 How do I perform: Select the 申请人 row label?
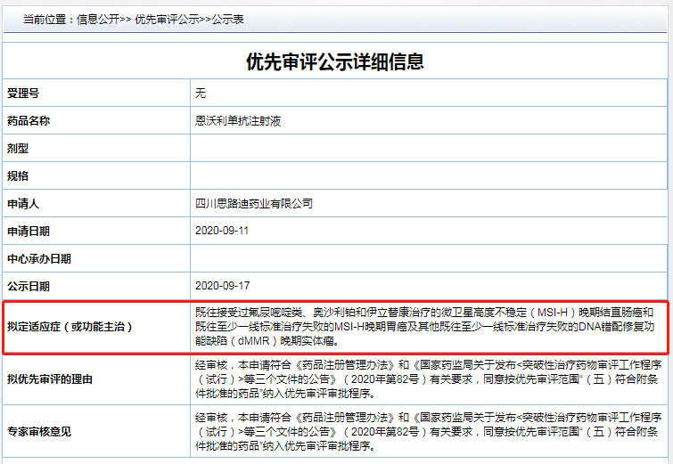pyautogui.click(x=23, y=204)
